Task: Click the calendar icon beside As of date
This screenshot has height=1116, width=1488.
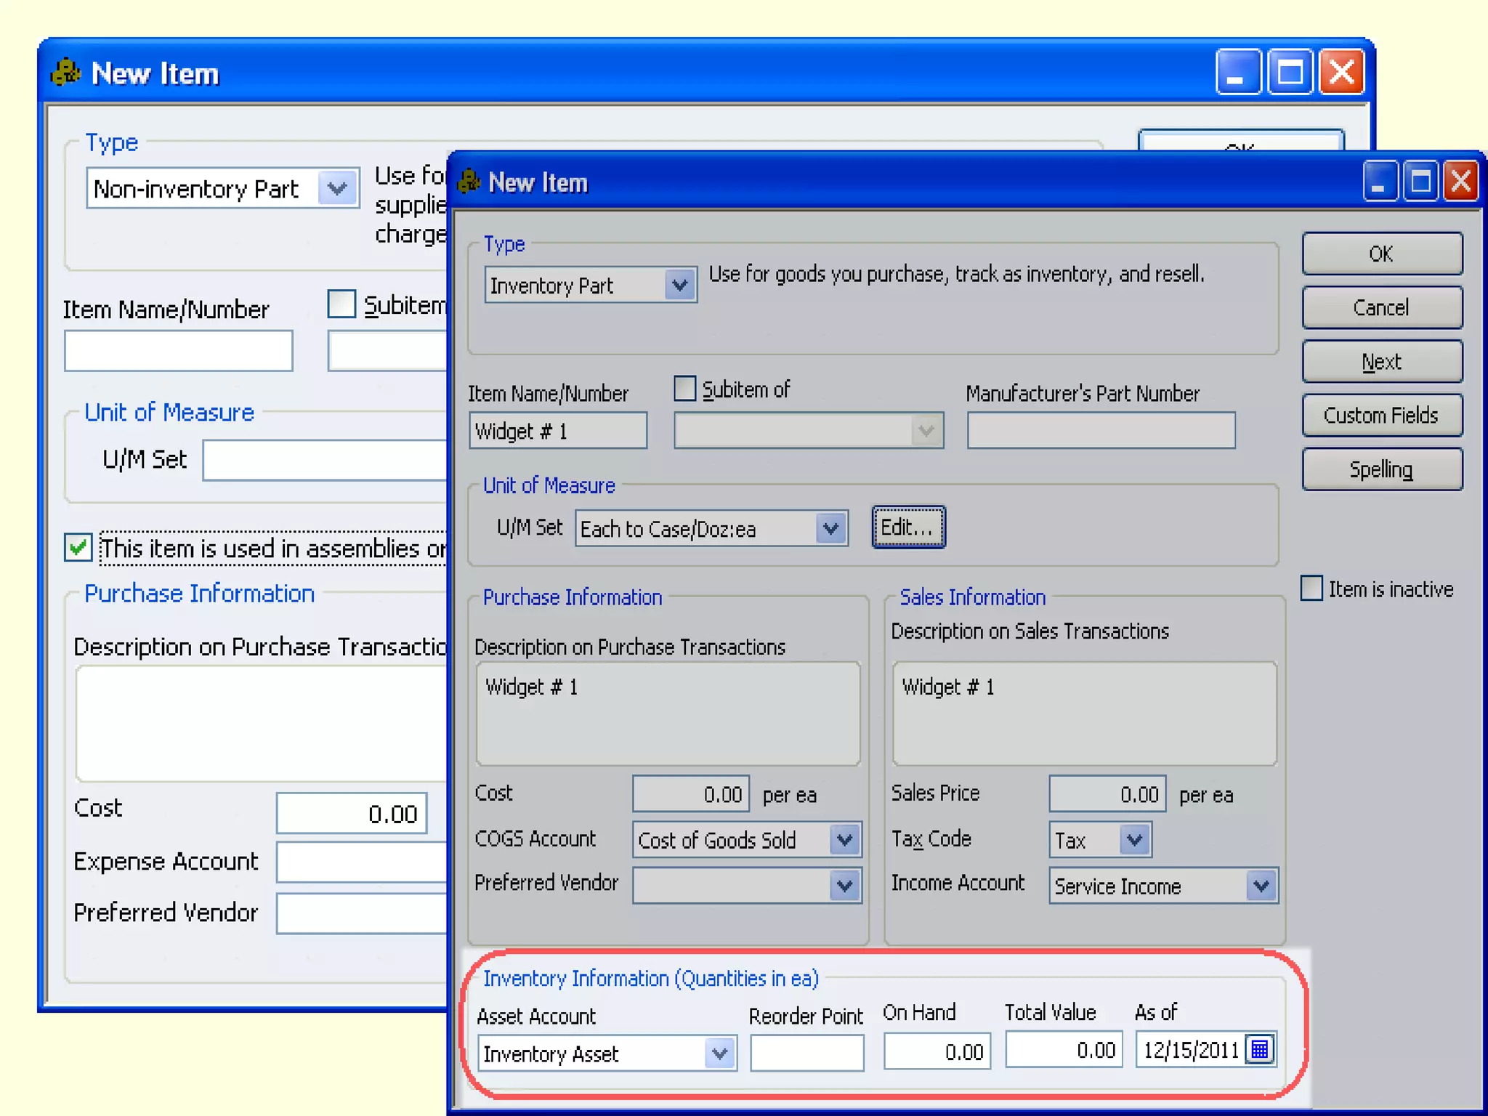Action: pyautogui.click(x=1260, y=1050)
